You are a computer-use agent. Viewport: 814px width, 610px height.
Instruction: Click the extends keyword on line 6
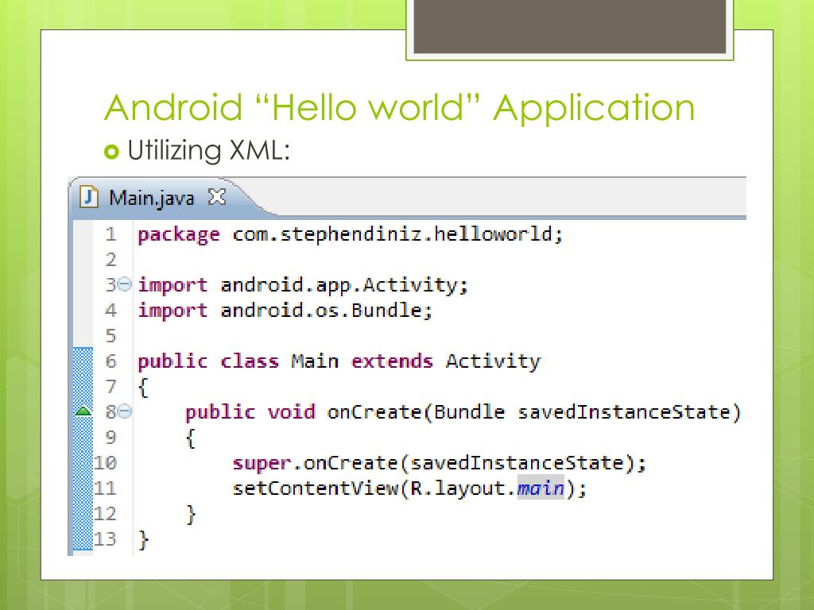tap(392, 361)
